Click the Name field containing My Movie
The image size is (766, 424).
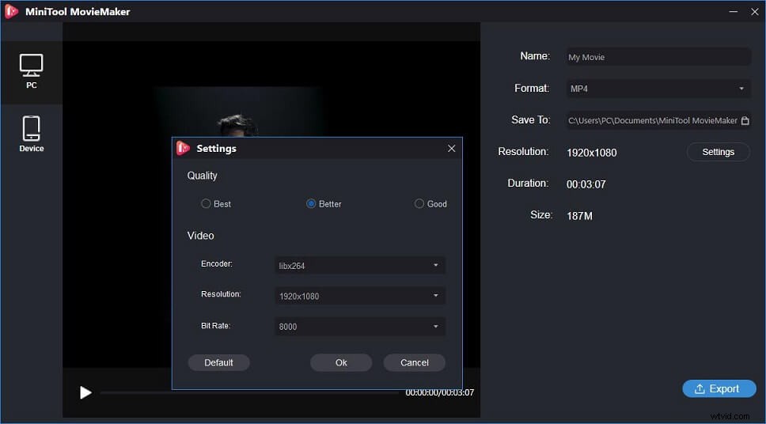point(658,57)
